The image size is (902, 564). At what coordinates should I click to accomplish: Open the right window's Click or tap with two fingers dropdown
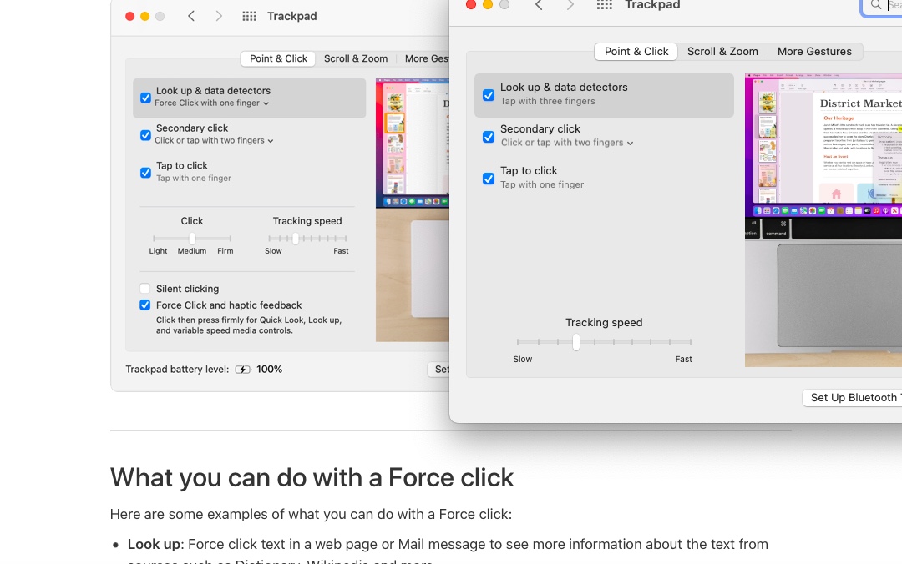[567, 143]
